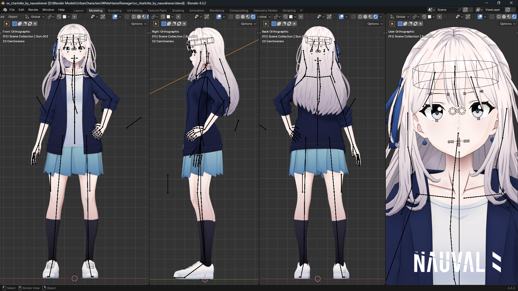Open pivot point dropdown in Front viewport
The image size is (518, 291).
(x=51, y=17)
